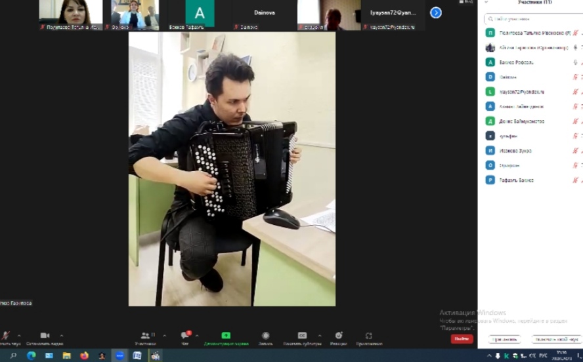The image size is (583, 362).
Task: Click the participant search field
Action: tap(532, 18)
